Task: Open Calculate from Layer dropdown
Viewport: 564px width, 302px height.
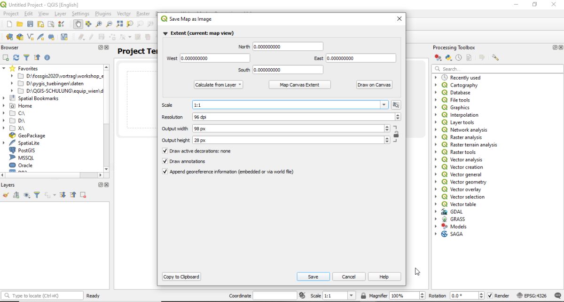Action: coord(218,85)
